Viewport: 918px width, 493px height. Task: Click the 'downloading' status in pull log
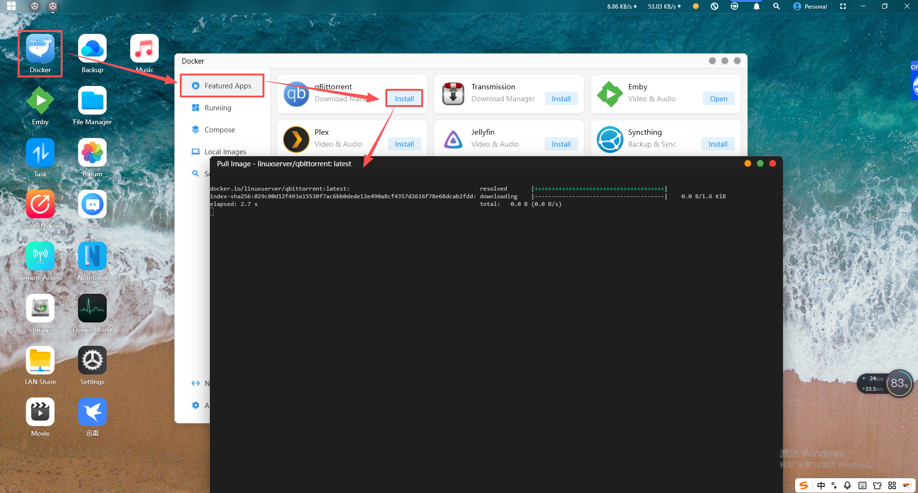pos(499,196)
